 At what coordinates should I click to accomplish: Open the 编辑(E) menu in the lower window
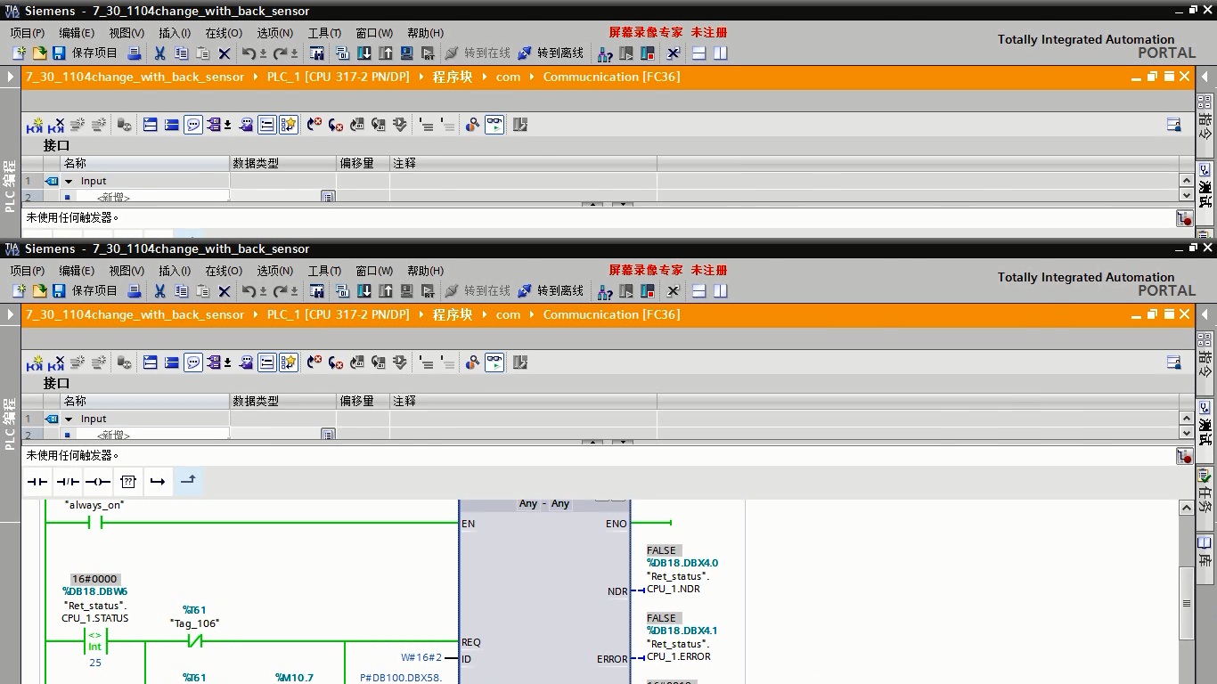coord(77,271)
